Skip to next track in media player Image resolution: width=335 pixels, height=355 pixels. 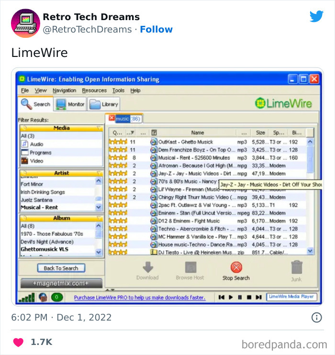click(x=259, y=297)
